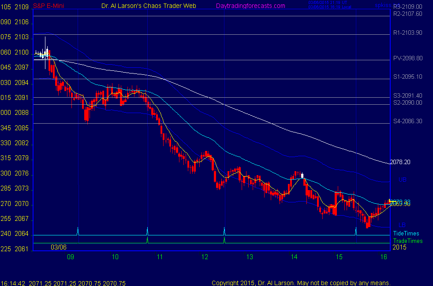Click the 09 hour axis label
The height and width of the screenshot is (286, 433).
pos(71,257)
